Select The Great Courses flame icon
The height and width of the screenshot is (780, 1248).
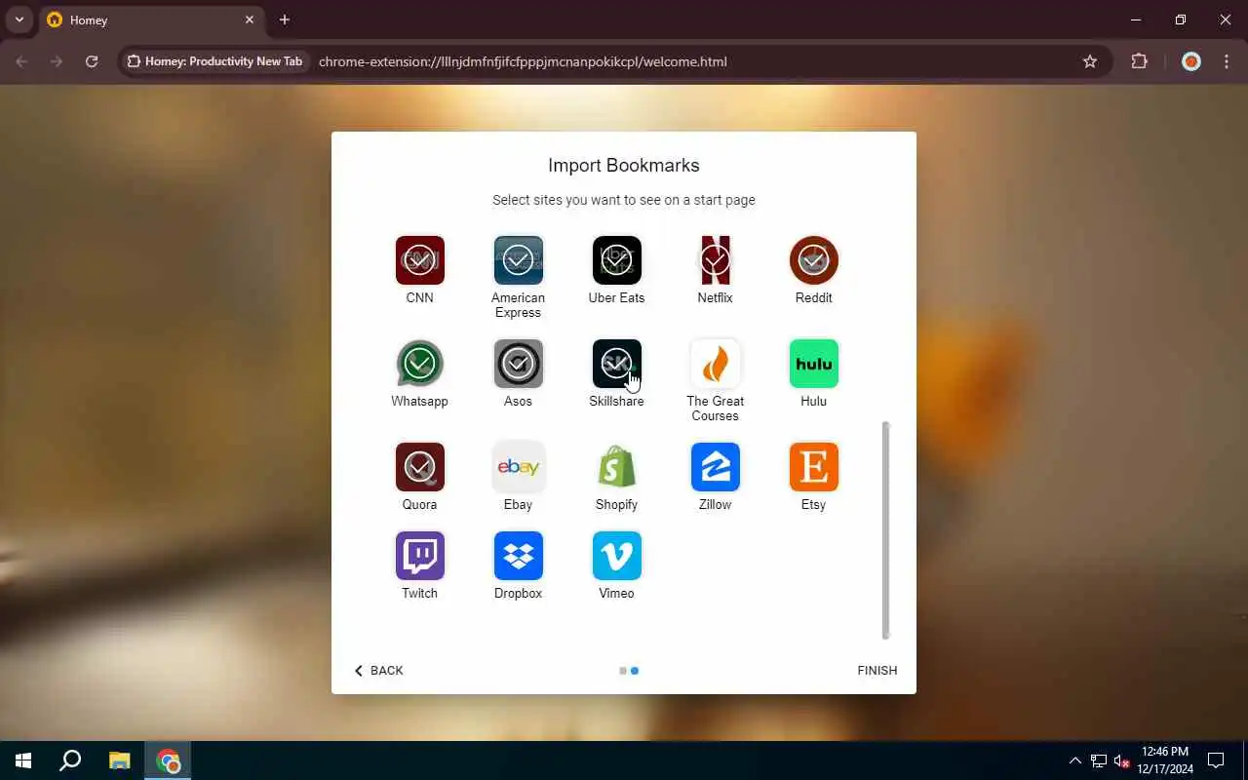pyautogui.click(x=715, y=364)
